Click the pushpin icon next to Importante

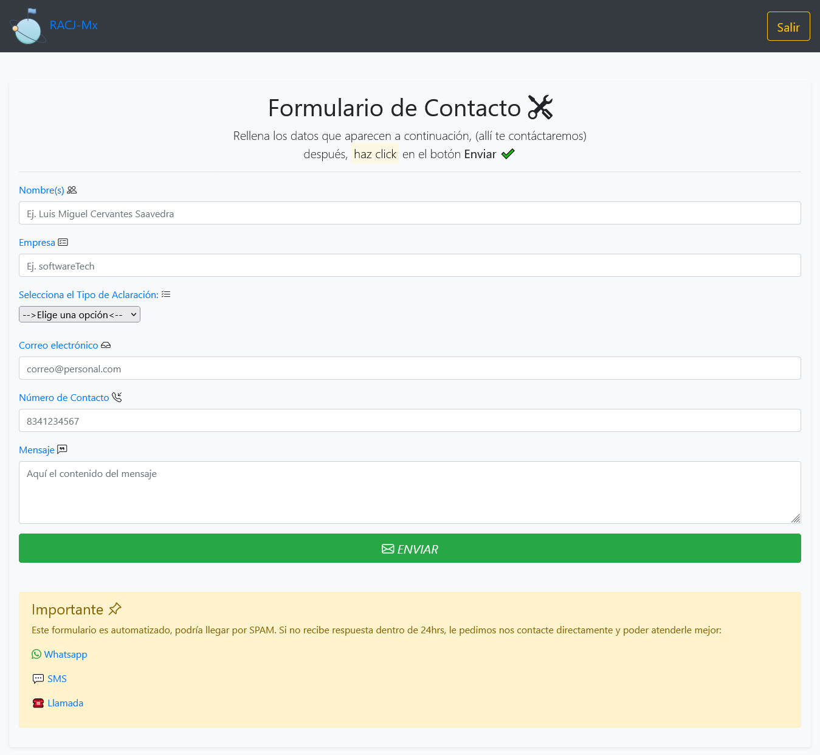(x=115, y=608)
